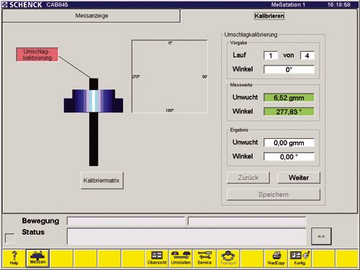Screen dimensions: 360x270
Task: Open the Konfig configuration icon
Action: (300, 258)
